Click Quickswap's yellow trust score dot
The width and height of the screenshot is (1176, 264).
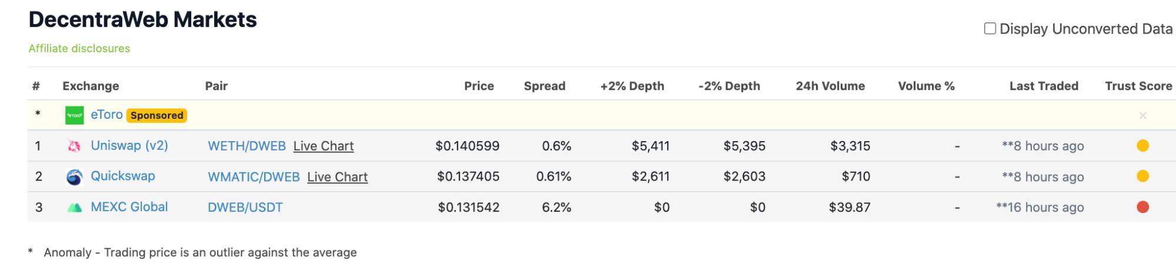coord(1142,176)
